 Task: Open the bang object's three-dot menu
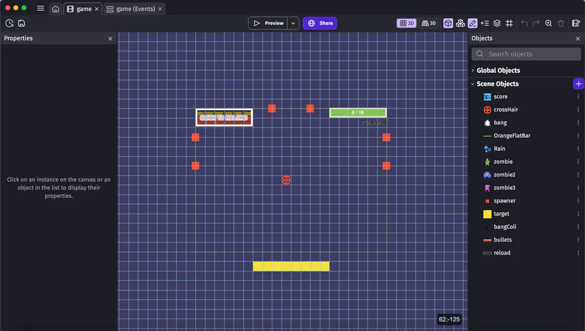click(578, 123)
